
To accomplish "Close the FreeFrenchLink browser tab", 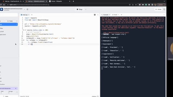I will point(23,1).
